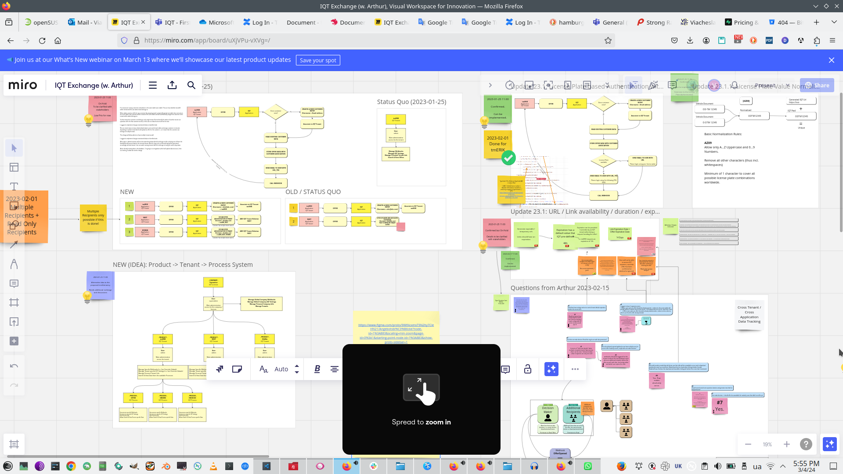Open the board main menu hamburger
This screenshot has width=843, height=474.
153,85
